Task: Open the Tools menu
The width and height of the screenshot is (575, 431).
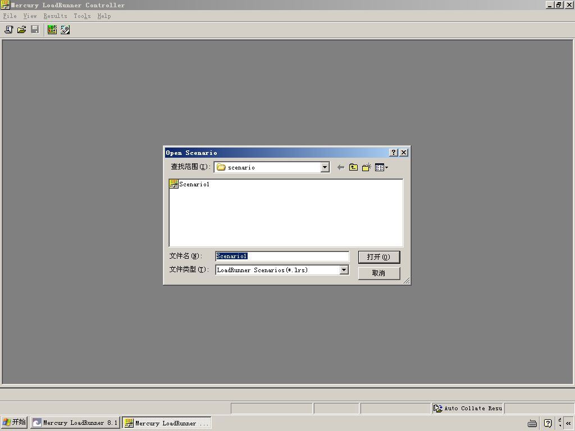Action: click(x=82, y=16)
